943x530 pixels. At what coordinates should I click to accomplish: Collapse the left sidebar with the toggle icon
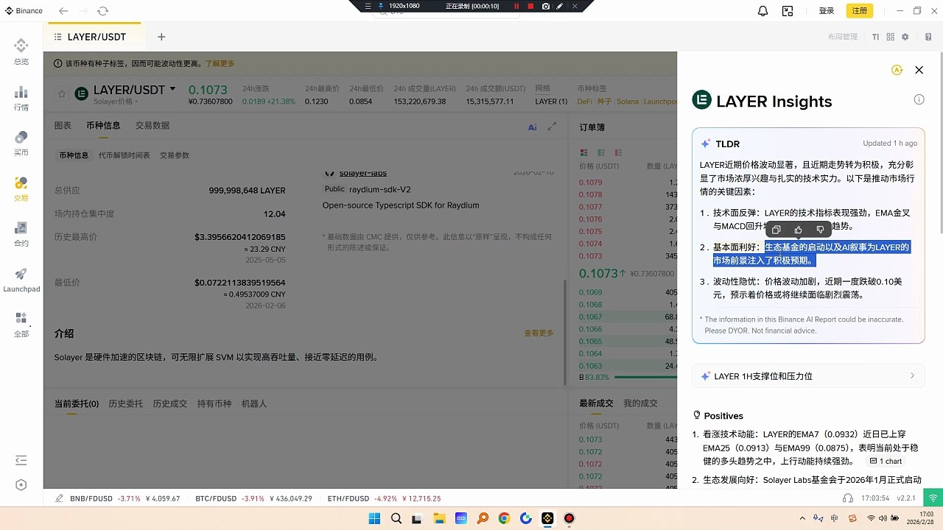pyautogui.click(x=21, y=461)
